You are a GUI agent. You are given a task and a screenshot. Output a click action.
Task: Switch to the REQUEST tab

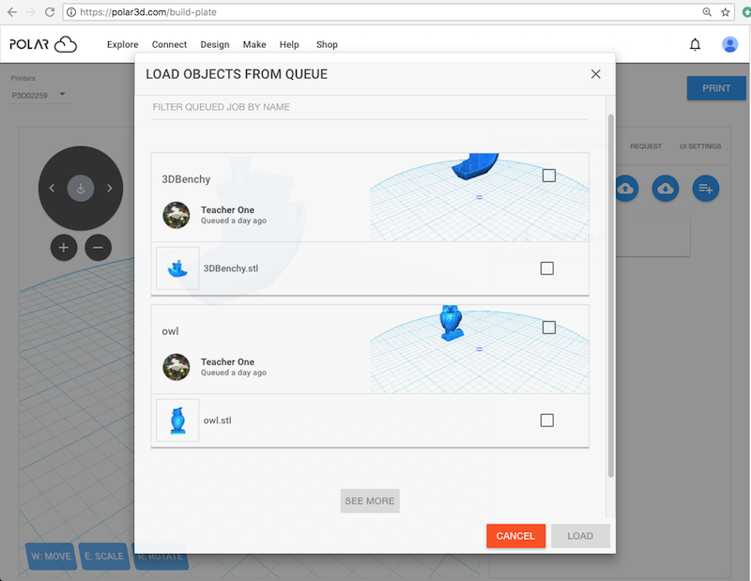(646, 146)
